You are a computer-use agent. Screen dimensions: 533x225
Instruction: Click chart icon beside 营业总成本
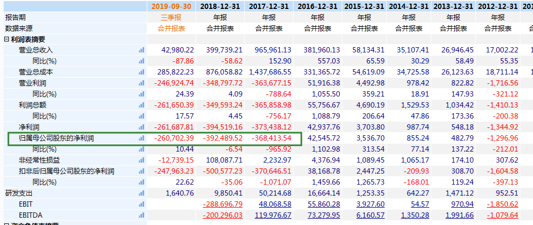141,72
